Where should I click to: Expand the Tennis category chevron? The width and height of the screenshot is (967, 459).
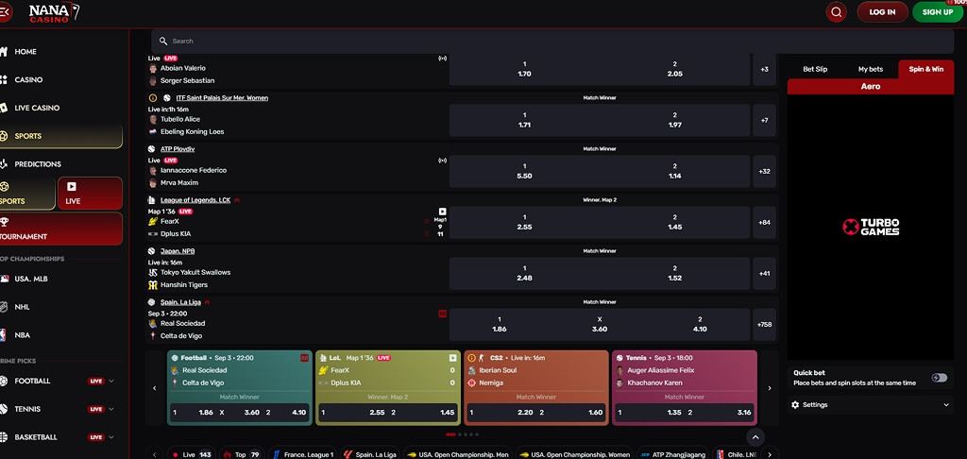pos(111,409)
